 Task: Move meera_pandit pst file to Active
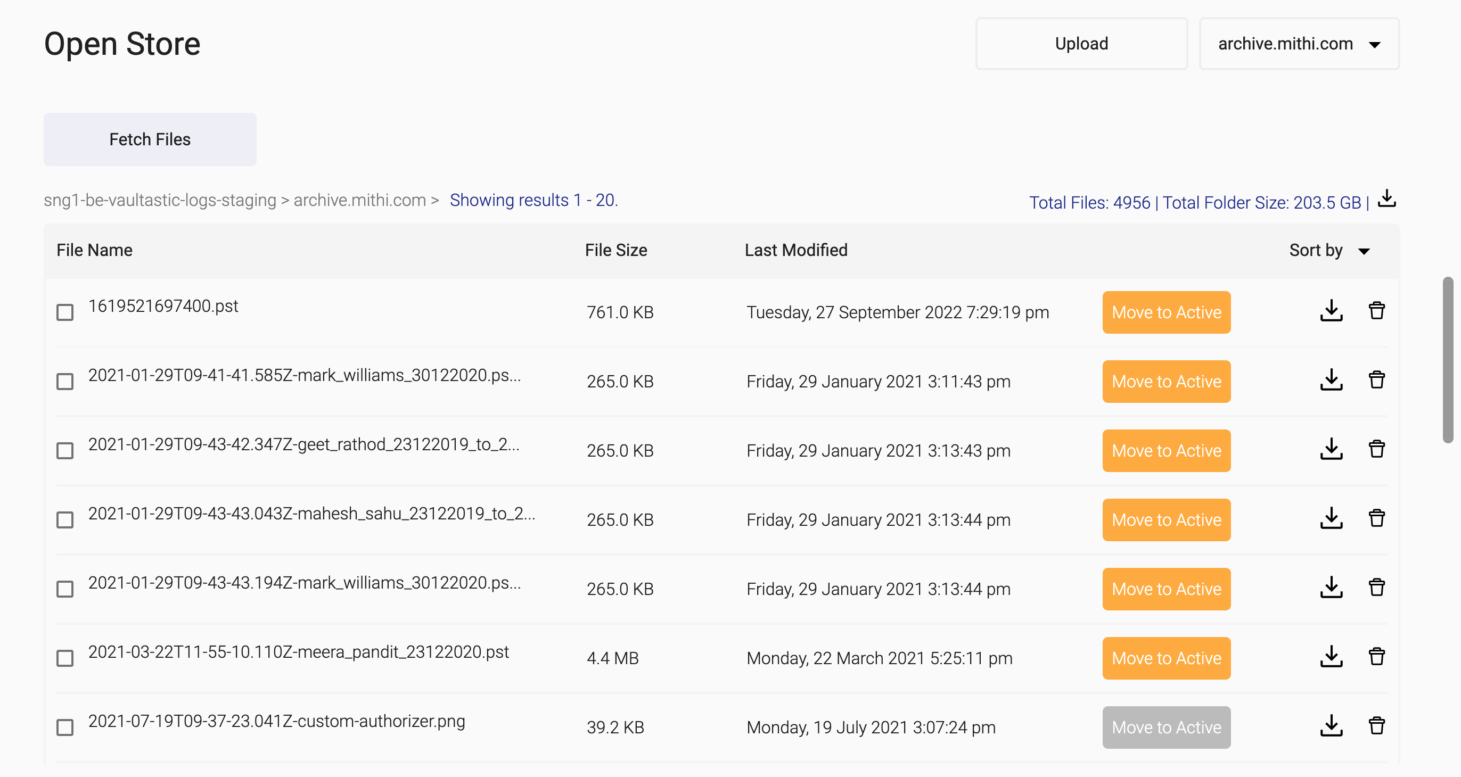[1166, 658]
